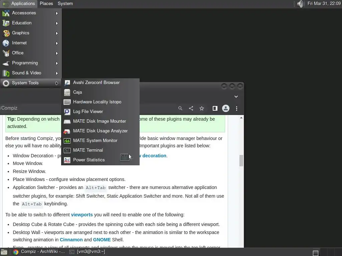342x256 pixels.
Task: Launch Avahi Zeroconf Browser entry
Action: tap(100, 83)
